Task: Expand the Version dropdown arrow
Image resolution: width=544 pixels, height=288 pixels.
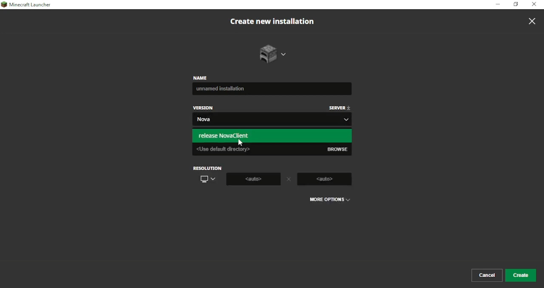Action: click(346, 120)
